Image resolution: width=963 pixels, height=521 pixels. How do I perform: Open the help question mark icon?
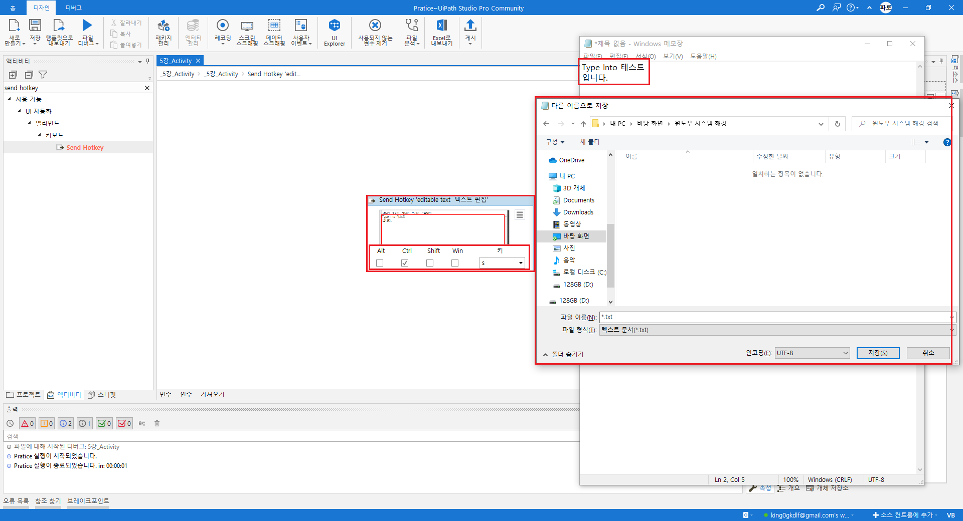point(851,8)
